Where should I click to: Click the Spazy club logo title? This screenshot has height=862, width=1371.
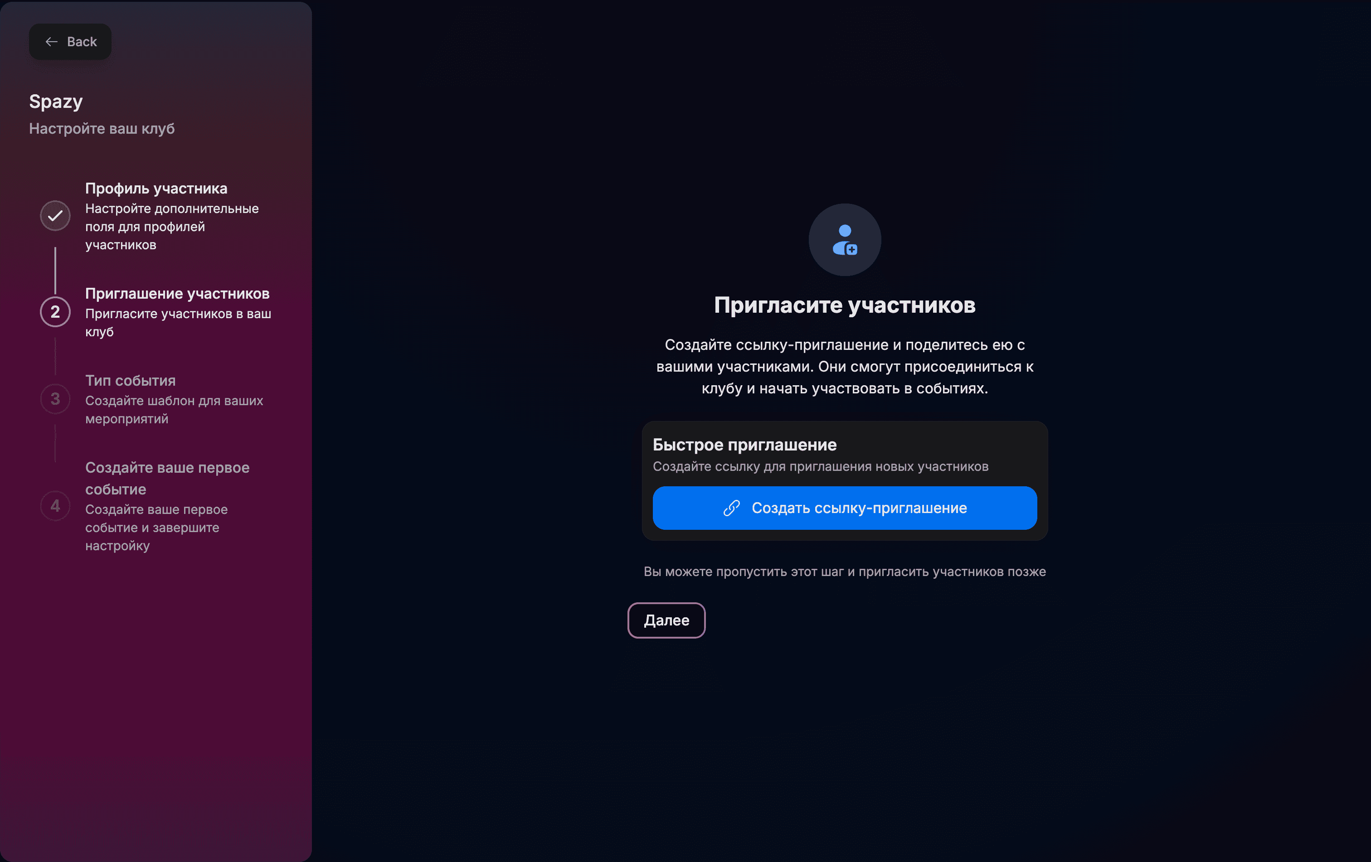pyautogui.click(x=56, y=101)
